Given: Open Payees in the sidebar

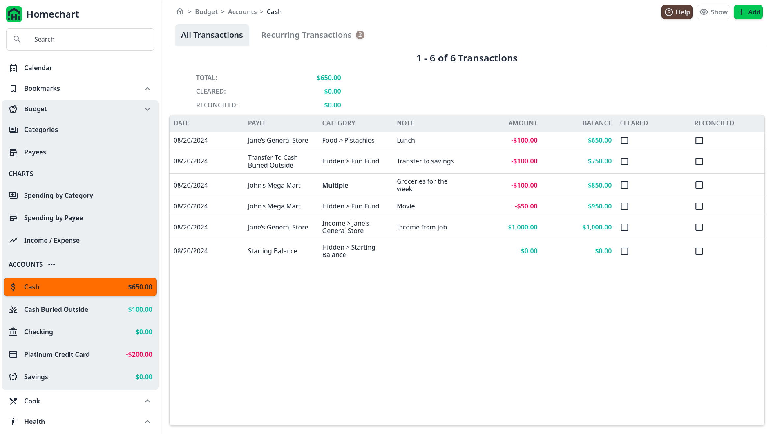Looking at the screenshot, I should (80, 152).
